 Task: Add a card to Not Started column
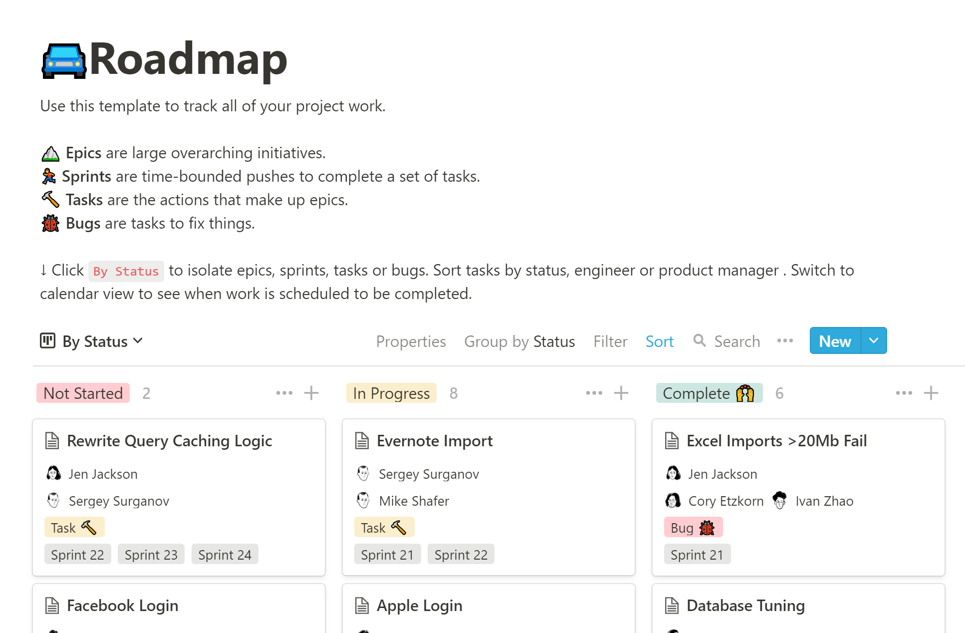[311, 393]
